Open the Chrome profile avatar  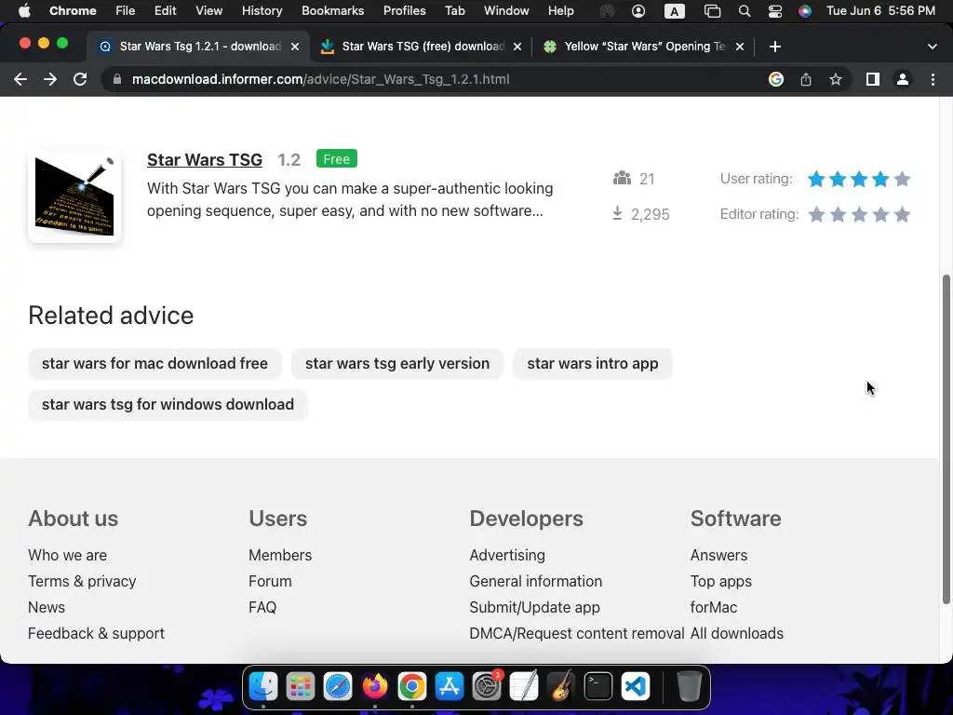tap(903, 79)
